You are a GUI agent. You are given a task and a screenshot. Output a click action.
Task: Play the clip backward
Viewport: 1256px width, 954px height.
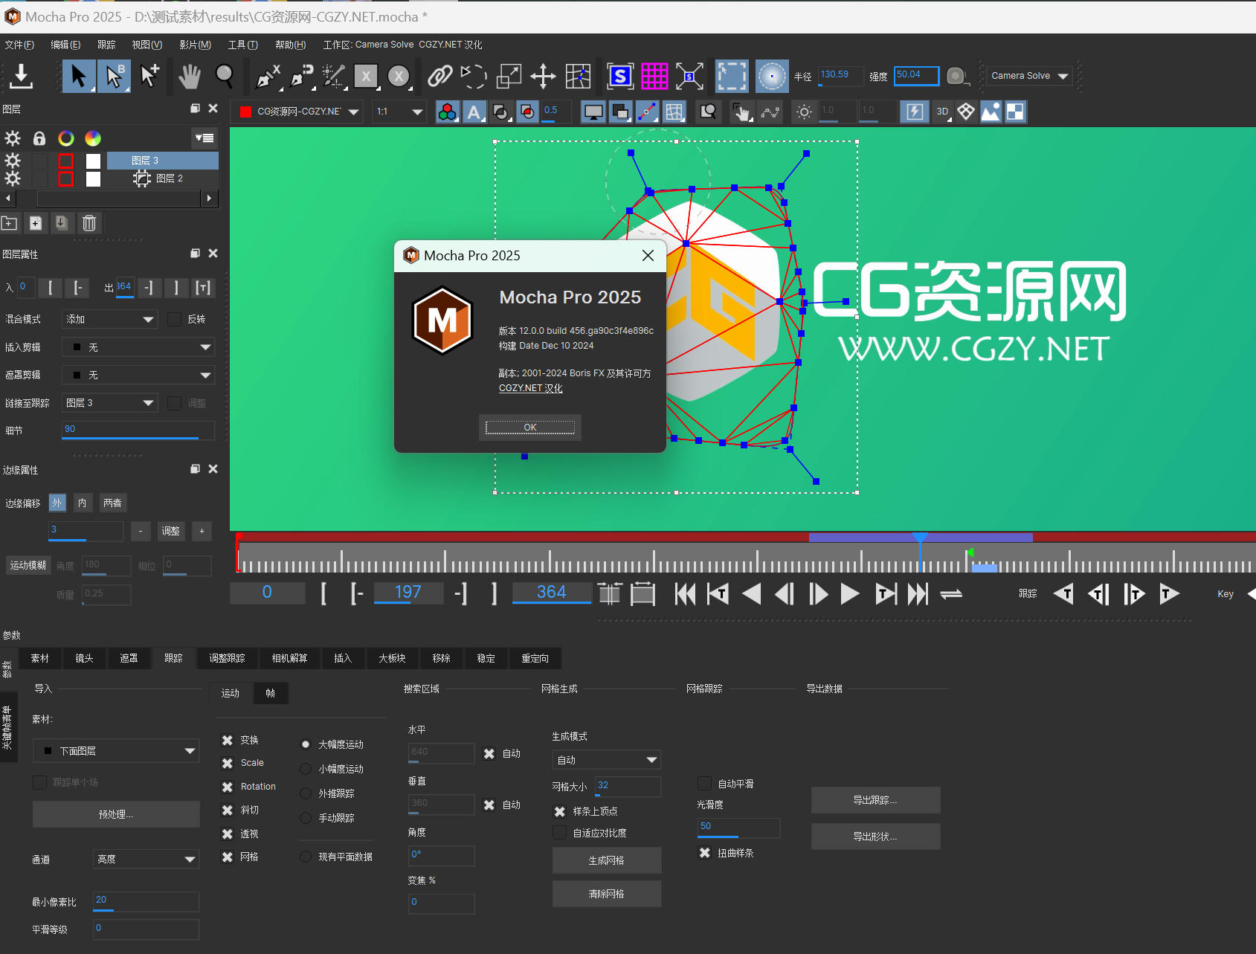752,594
